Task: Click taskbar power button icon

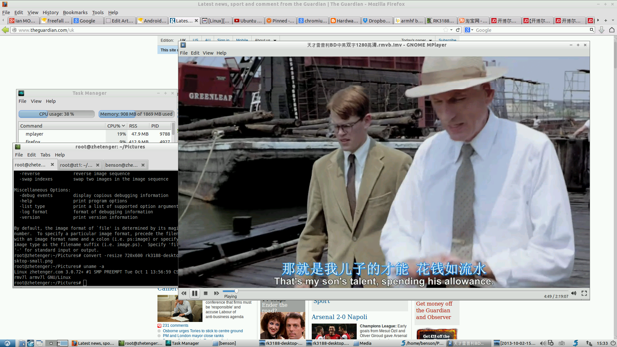Action: tap(613, 343)
